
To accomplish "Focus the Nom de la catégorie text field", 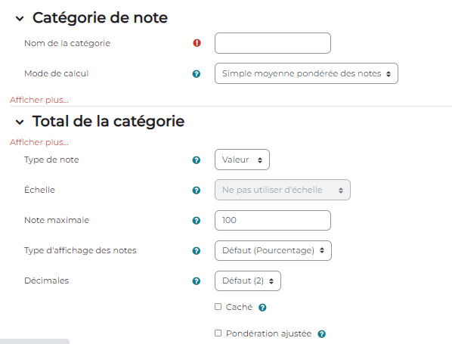I will (273, 43).
